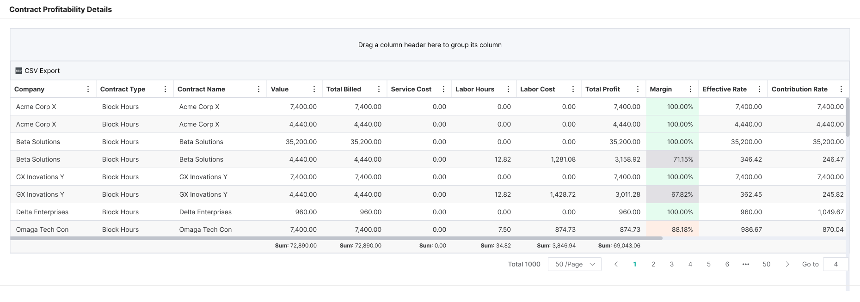Click the Sum: 3,846.94 labor cost footer
The width and height of the screenshot is (860, 302).
556,246
